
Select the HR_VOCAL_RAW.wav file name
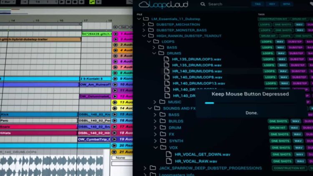click(x=196, y=161)
